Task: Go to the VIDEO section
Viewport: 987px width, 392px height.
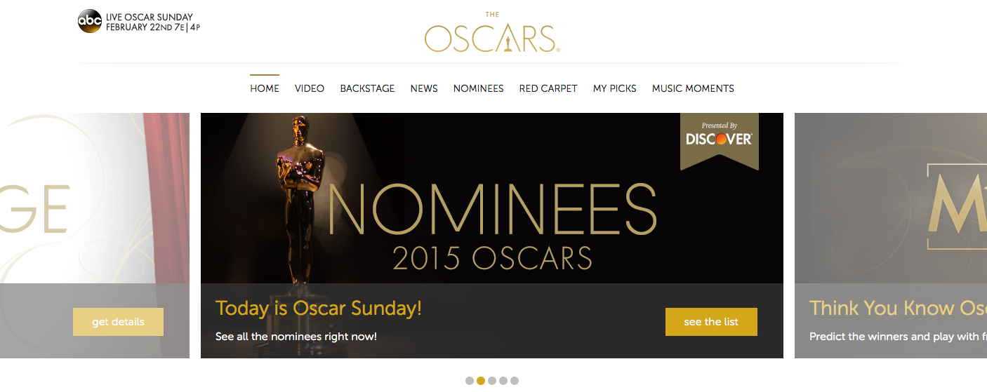Action: (310, 88)
